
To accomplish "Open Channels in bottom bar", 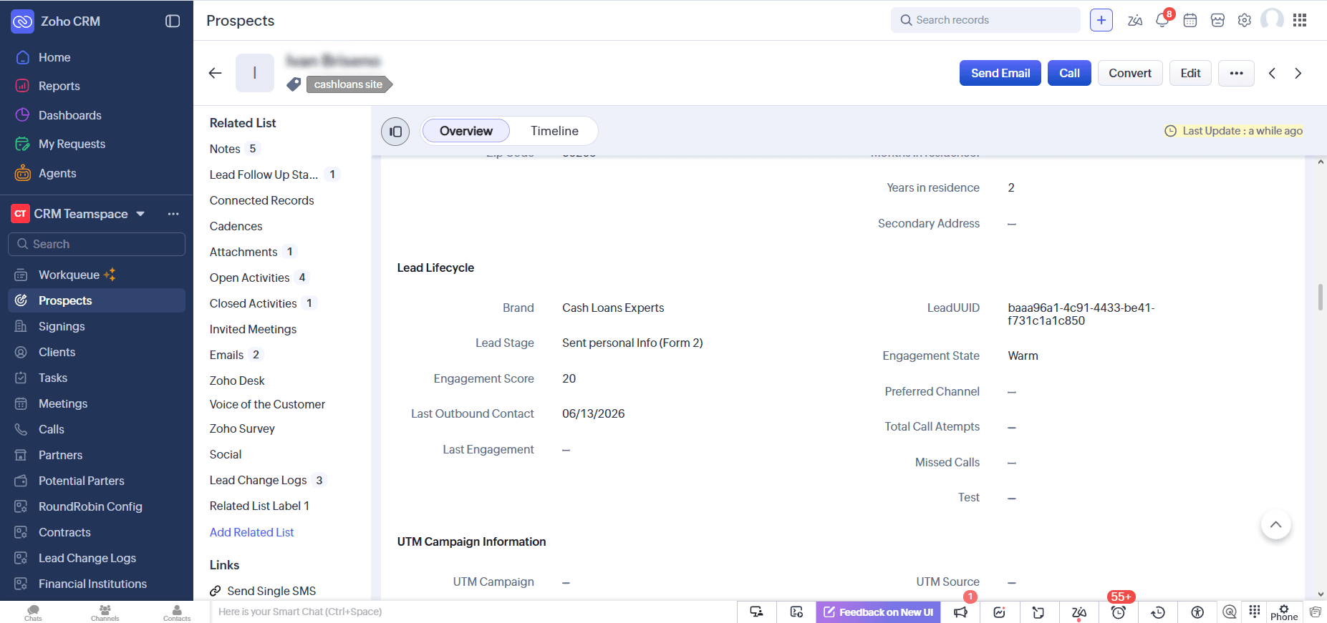I will pyautogui.click(x=105, y=612).
